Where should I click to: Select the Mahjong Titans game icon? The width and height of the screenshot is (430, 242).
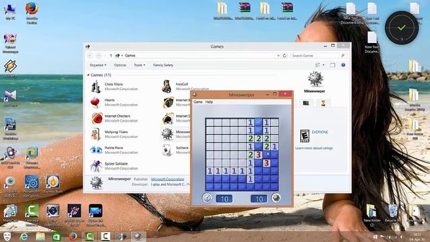[95, 134]
